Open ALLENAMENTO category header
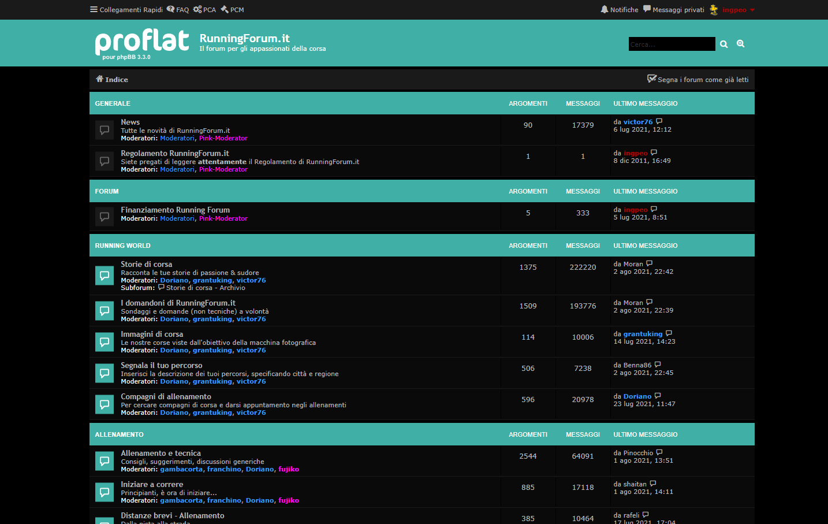 coord(120,434)
